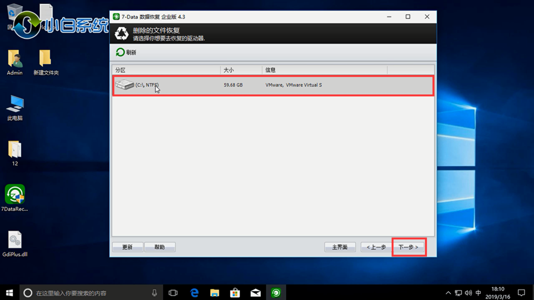This screenshot has height=300, width=534.
Task: Sort by the 大小 column header
Action: 241,70
